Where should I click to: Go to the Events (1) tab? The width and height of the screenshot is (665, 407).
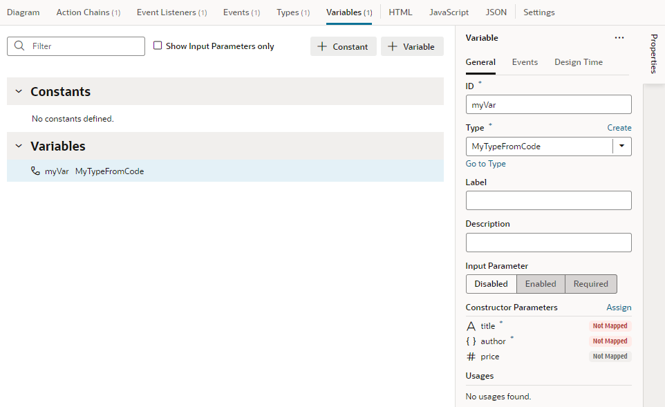click(x=242, y=12)
